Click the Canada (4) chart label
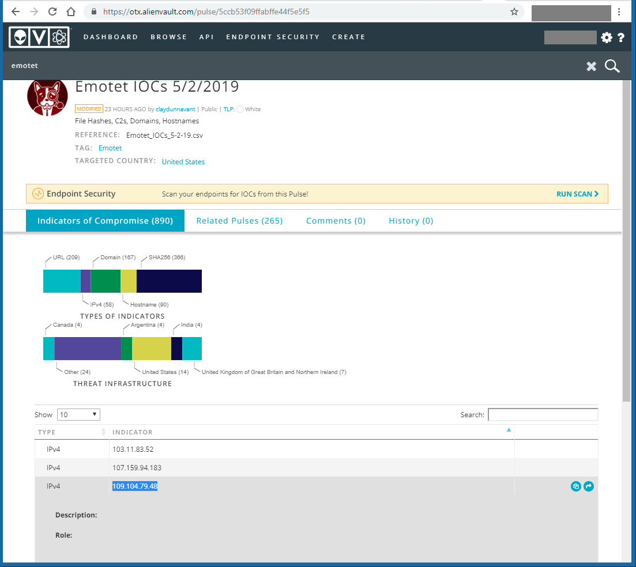 (x=67, y=325)
